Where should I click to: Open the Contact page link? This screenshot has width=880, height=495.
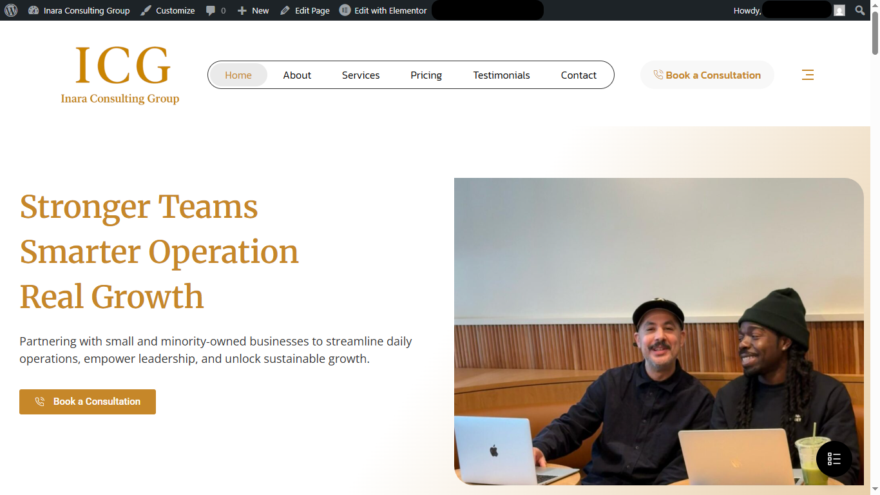[x=579, y=75]
